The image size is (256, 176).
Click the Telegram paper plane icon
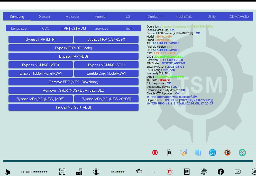pos(254,172)
